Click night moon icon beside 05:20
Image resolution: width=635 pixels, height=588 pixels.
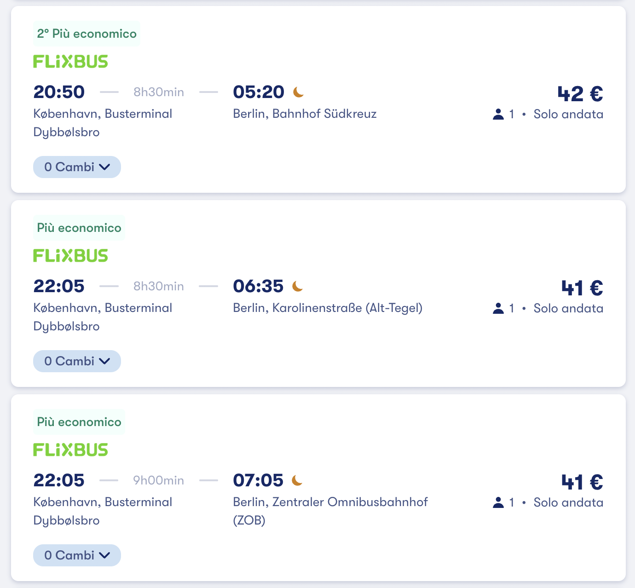click(299, 92)
